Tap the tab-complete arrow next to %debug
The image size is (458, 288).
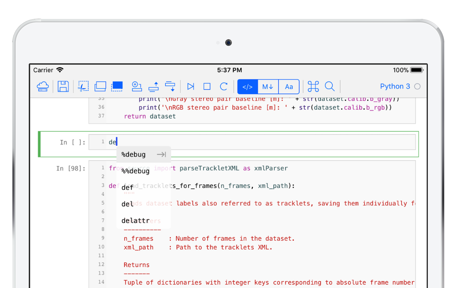[x=162, y=154]
